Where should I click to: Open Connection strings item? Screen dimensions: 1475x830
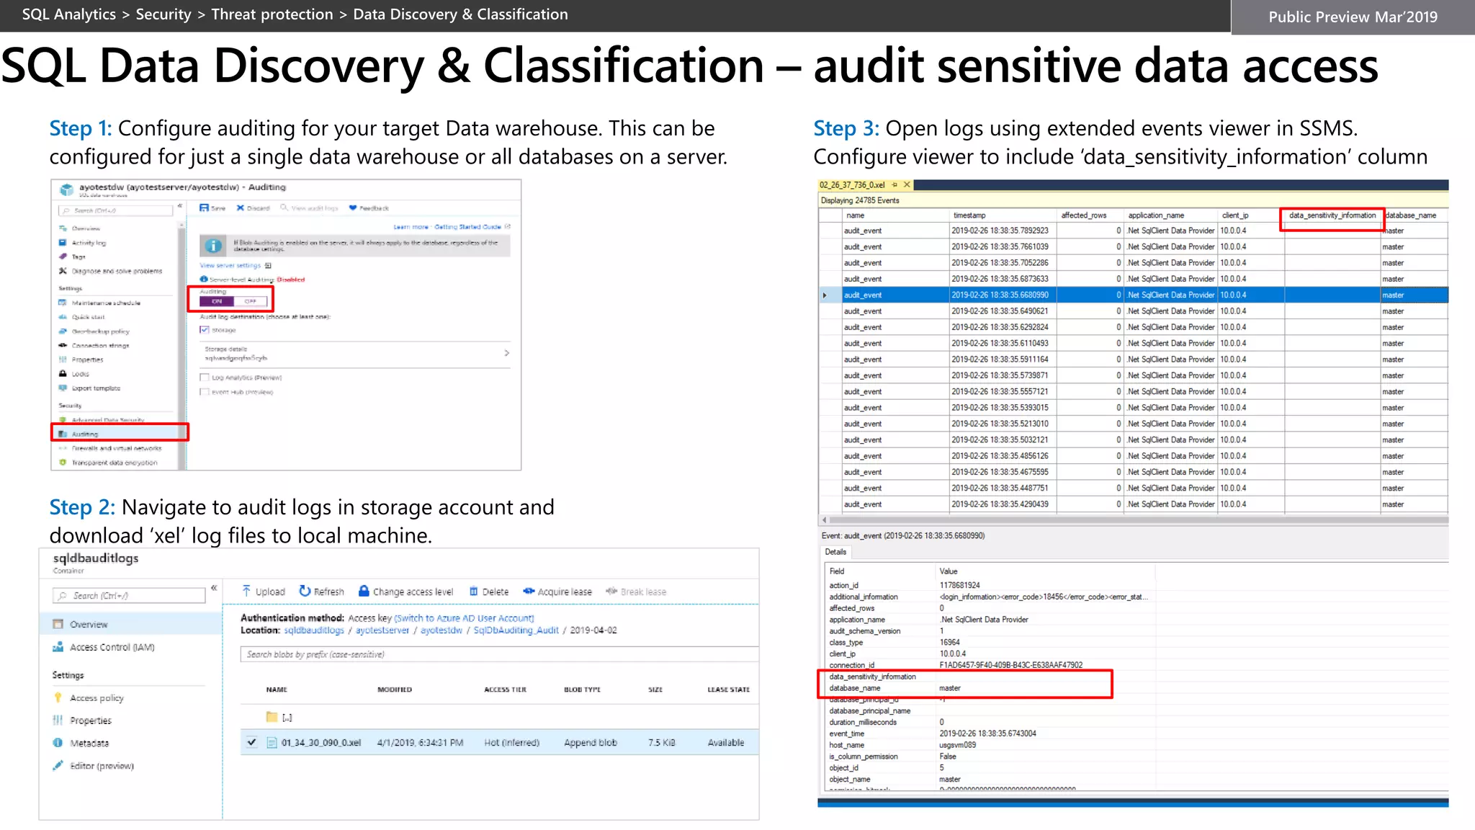100,345
